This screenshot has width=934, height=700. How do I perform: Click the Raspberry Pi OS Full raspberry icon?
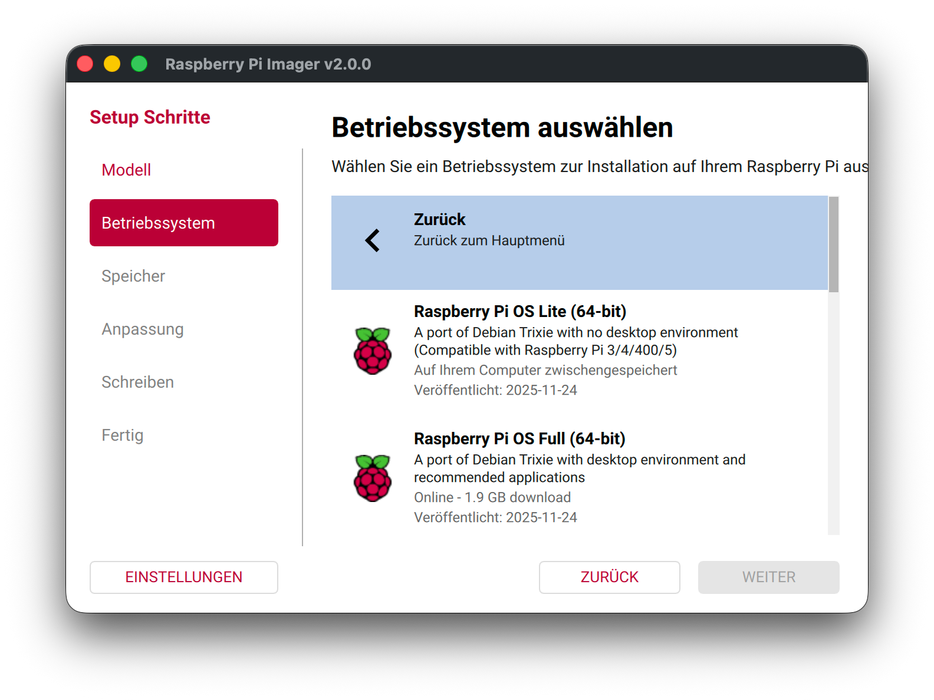tap(372, 478)
